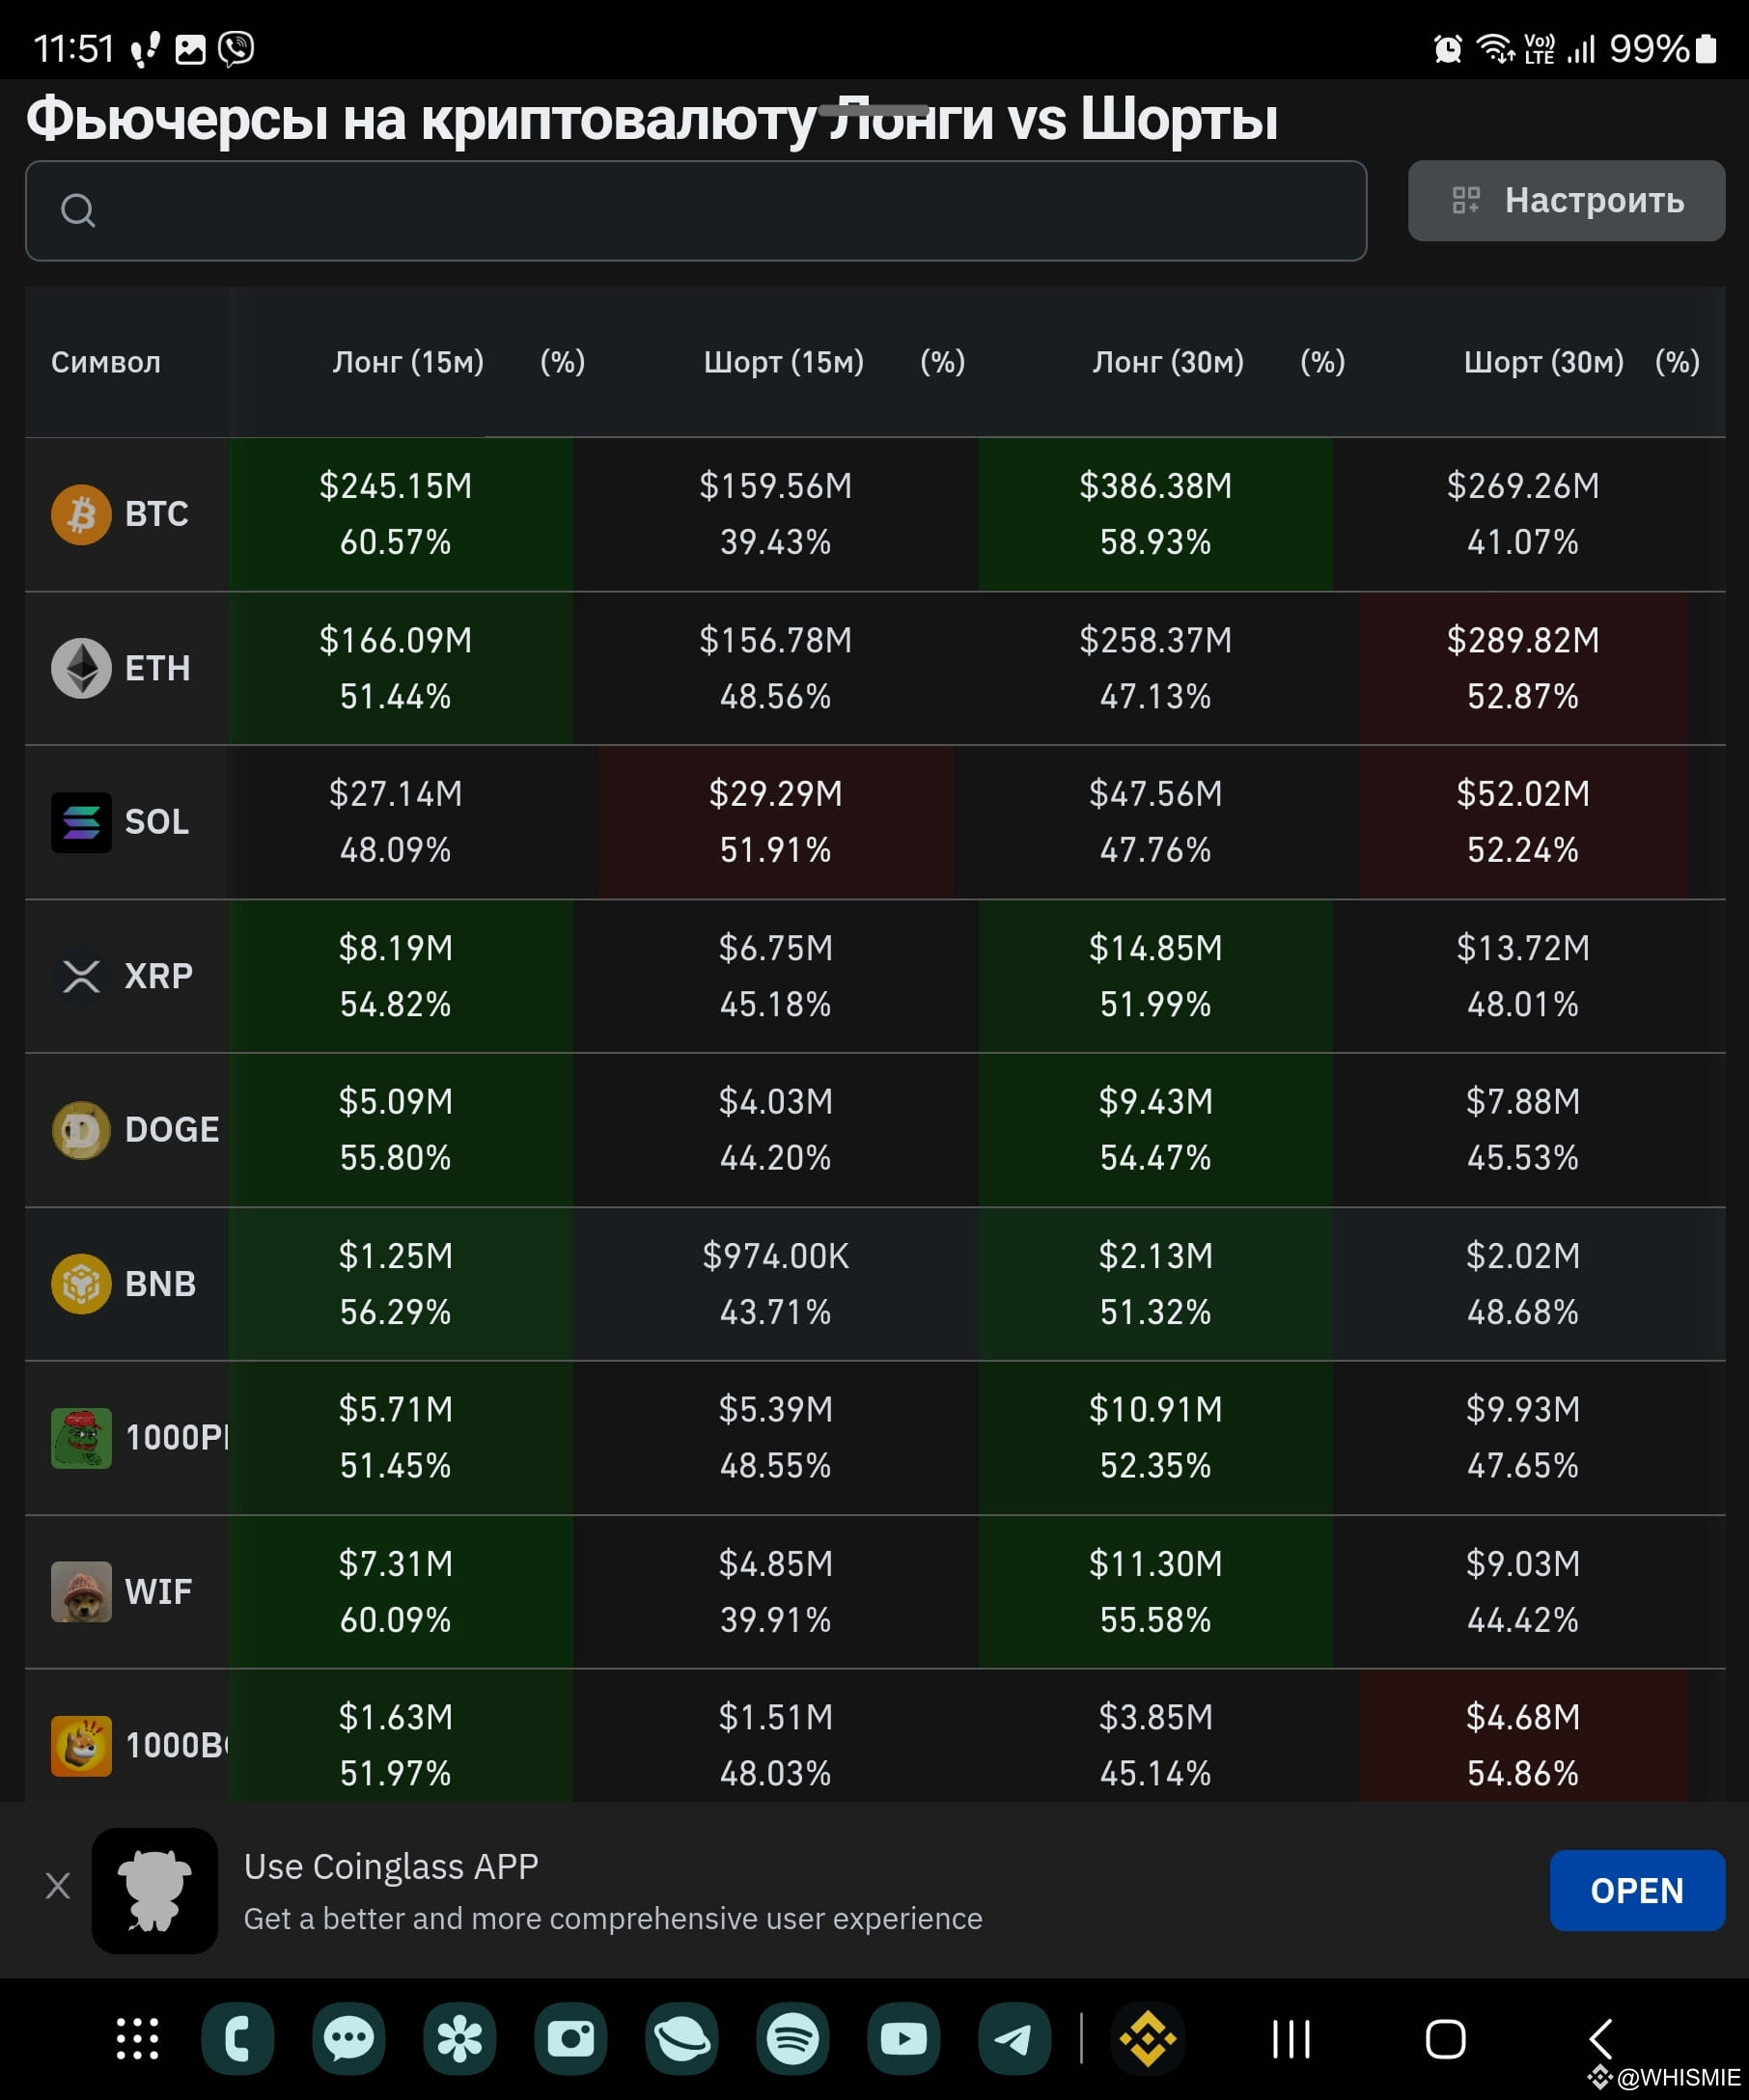The width and height of the screenshot is (1749, 2100).
Task: Launch Spotify from the taskbar
Action: click(x=793, y=2038)
